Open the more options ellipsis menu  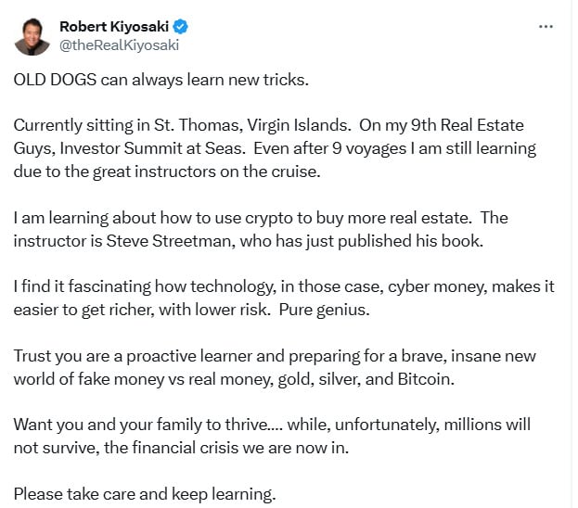546,27
